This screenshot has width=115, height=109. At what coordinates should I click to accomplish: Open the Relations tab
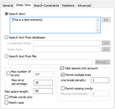(68, 6)
